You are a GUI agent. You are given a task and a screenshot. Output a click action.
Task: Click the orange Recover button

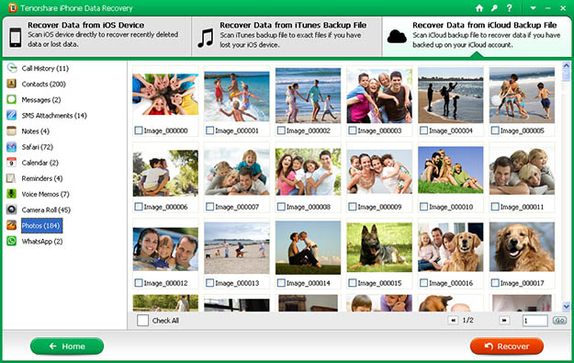[x=507, y=346]
